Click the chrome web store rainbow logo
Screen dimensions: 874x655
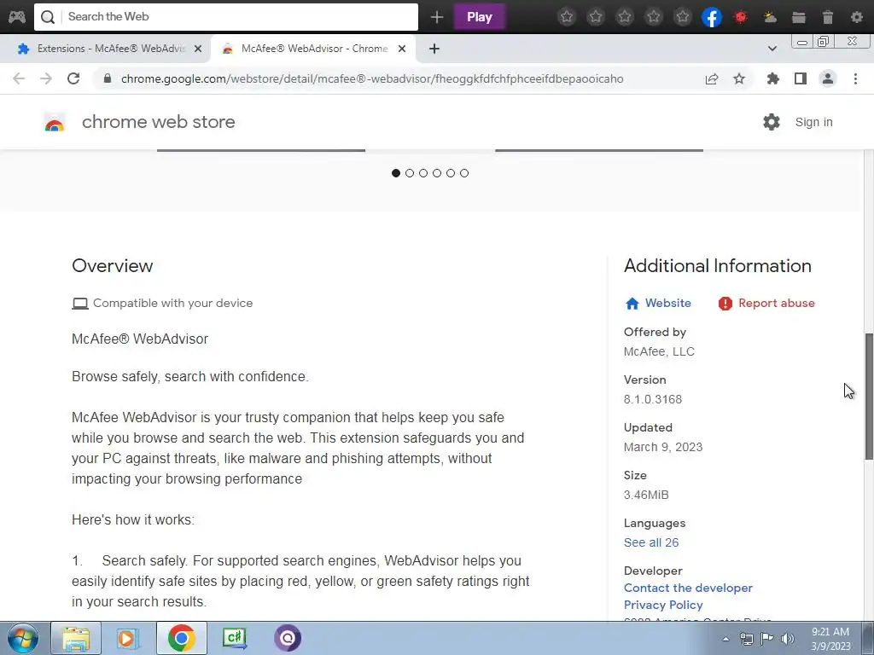tap(55, 123)
